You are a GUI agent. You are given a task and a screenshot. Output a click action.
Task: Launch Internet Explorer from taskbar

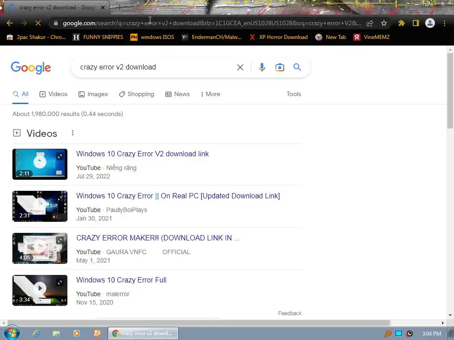point(35,333)
